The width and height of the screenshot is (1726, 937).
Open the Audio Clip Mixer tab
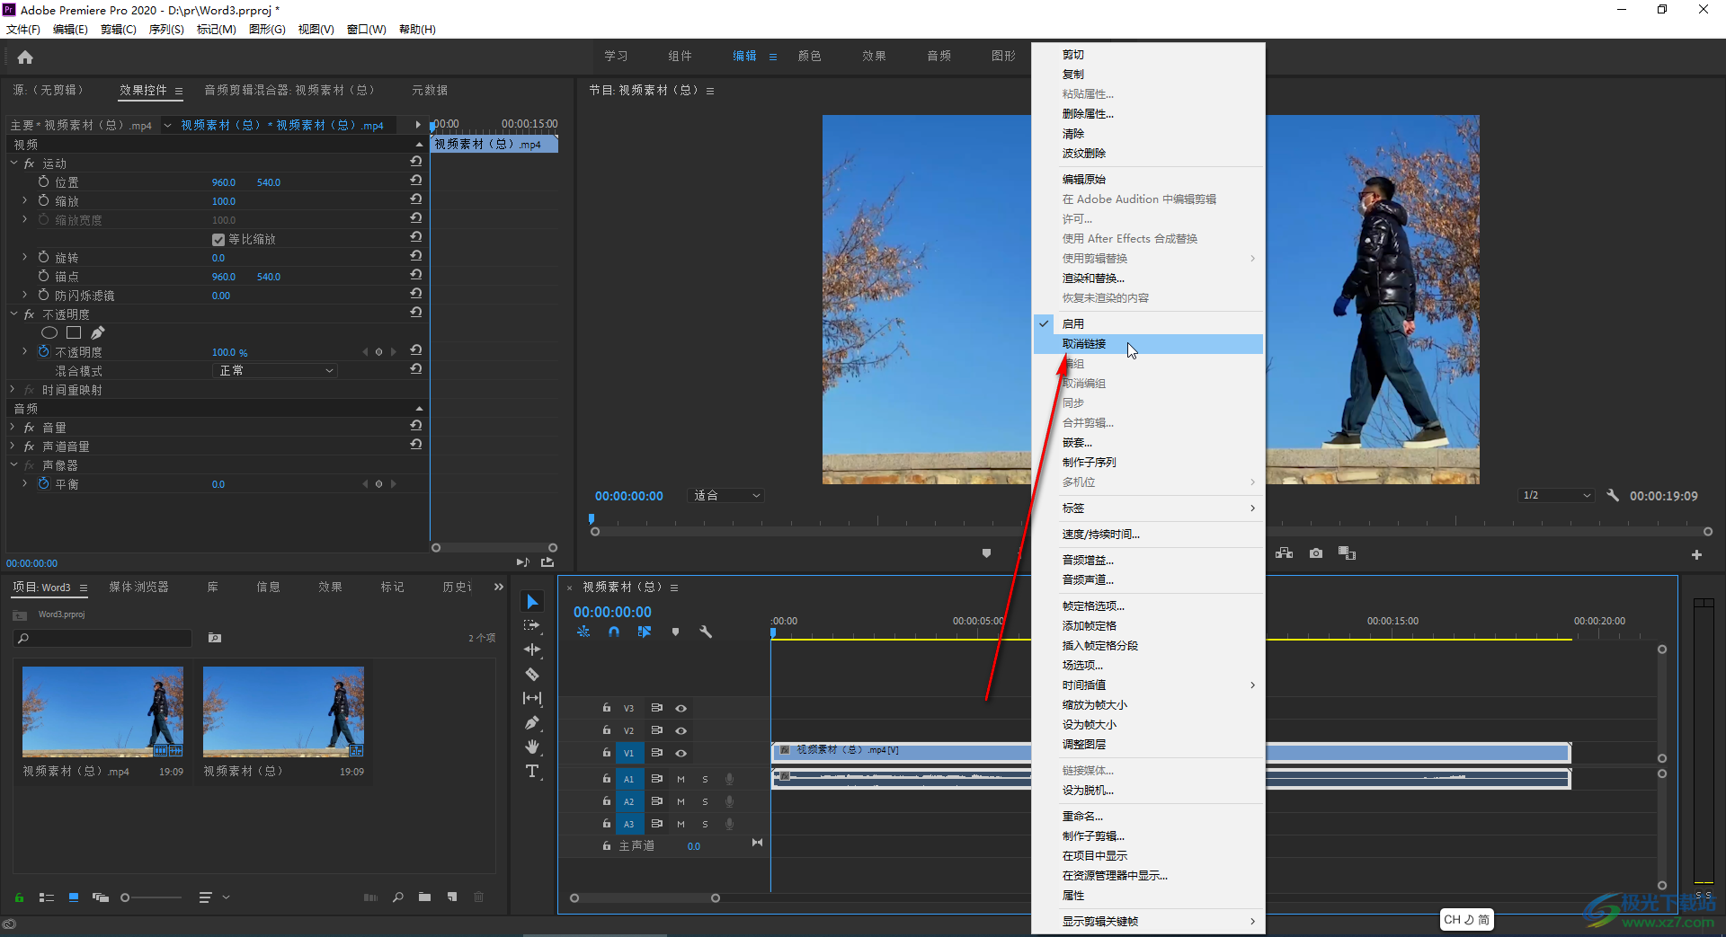[289, 90]
